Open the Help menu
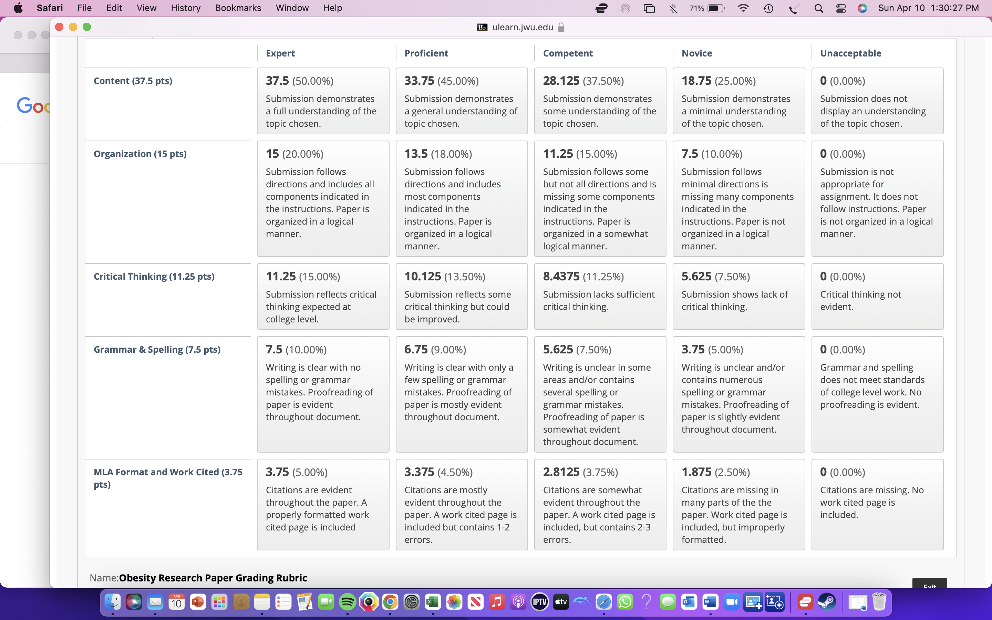This screenshot has height=620, width=992. point(332,8)
